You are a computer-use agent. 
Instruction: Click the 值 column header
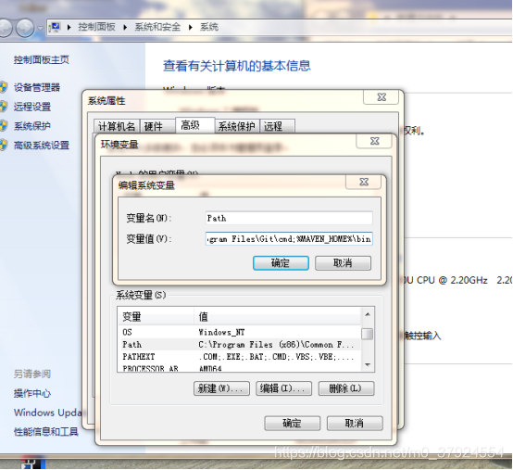pyautogui.click(x=278, y=317)
